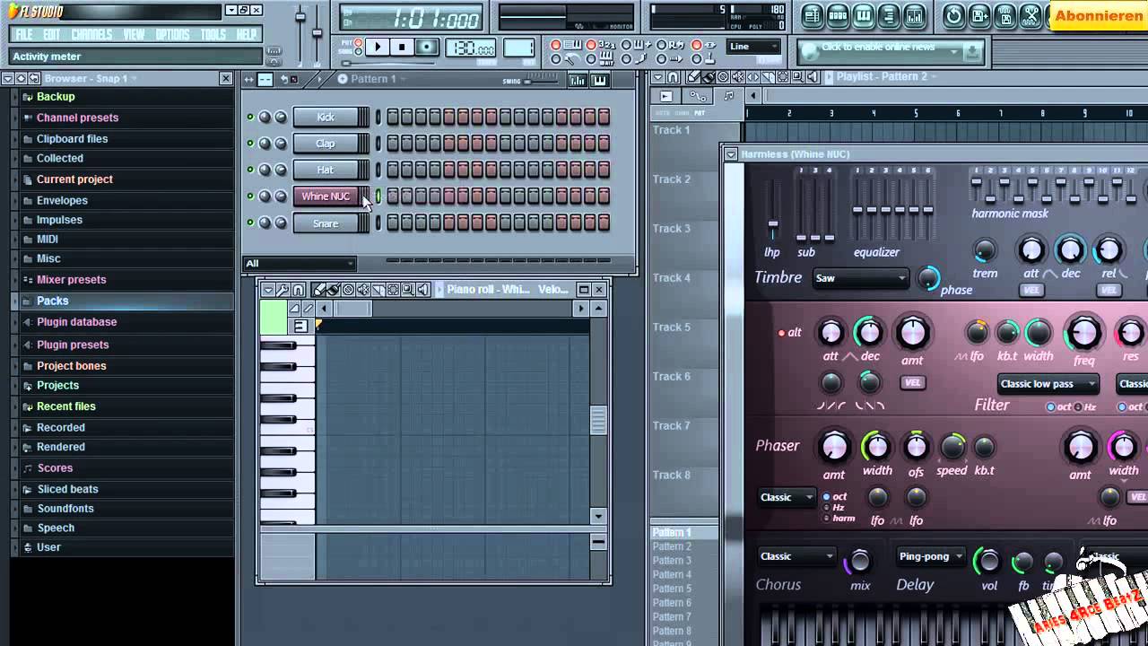Toggle the green mute LED for Hat

(250, 170)
